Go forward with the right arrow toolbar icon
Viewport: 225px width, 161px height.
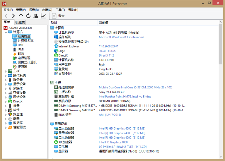pos(13,16)
